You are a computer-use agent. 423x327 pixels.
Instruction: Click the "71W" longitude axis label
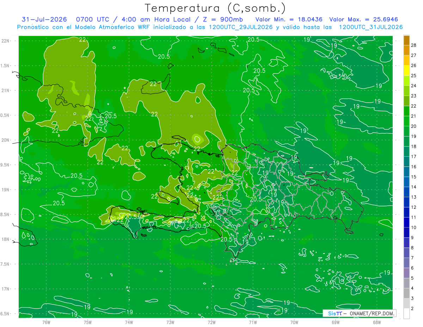tap(253, 322)
